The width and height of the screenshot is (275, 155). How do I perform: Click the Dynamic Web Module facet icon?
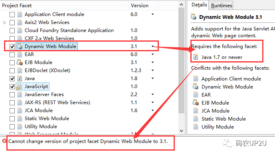tap(20, 46)
